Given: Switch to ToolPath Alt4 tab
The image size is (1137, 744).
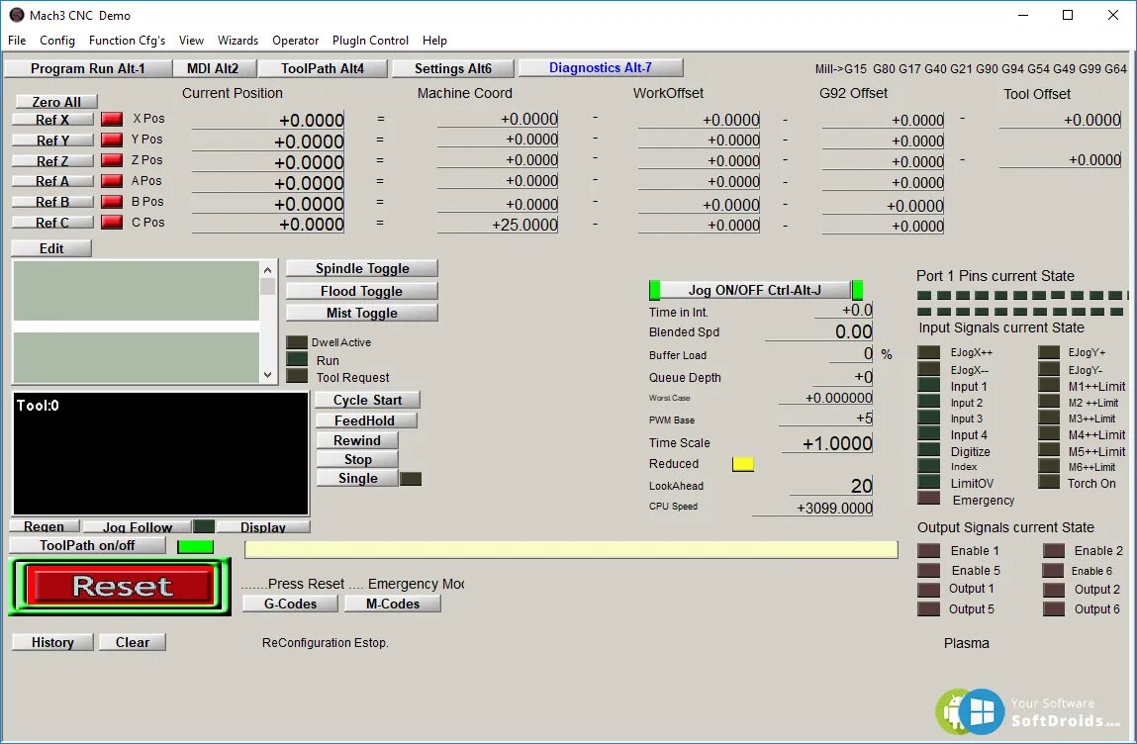Looking at the screenshot, I should pos(323,68).
